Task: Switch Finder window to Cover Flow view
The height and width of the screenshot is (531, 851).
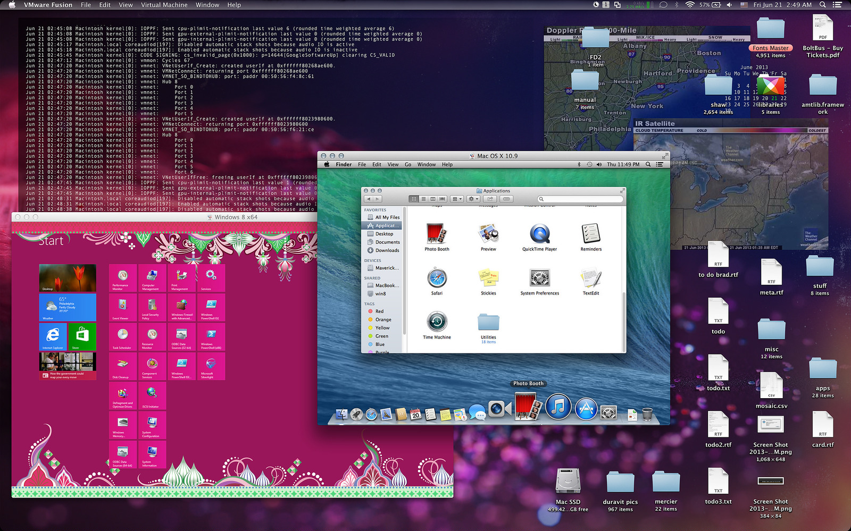Action: [443, 199]
